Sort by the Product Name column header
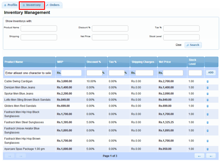The image size is (220, 161). [x=29, y=62]
